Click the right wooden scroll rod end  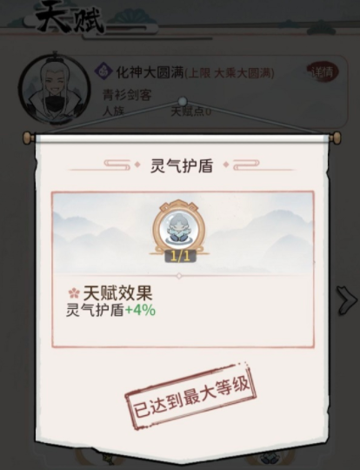click(x=335, y=138)
